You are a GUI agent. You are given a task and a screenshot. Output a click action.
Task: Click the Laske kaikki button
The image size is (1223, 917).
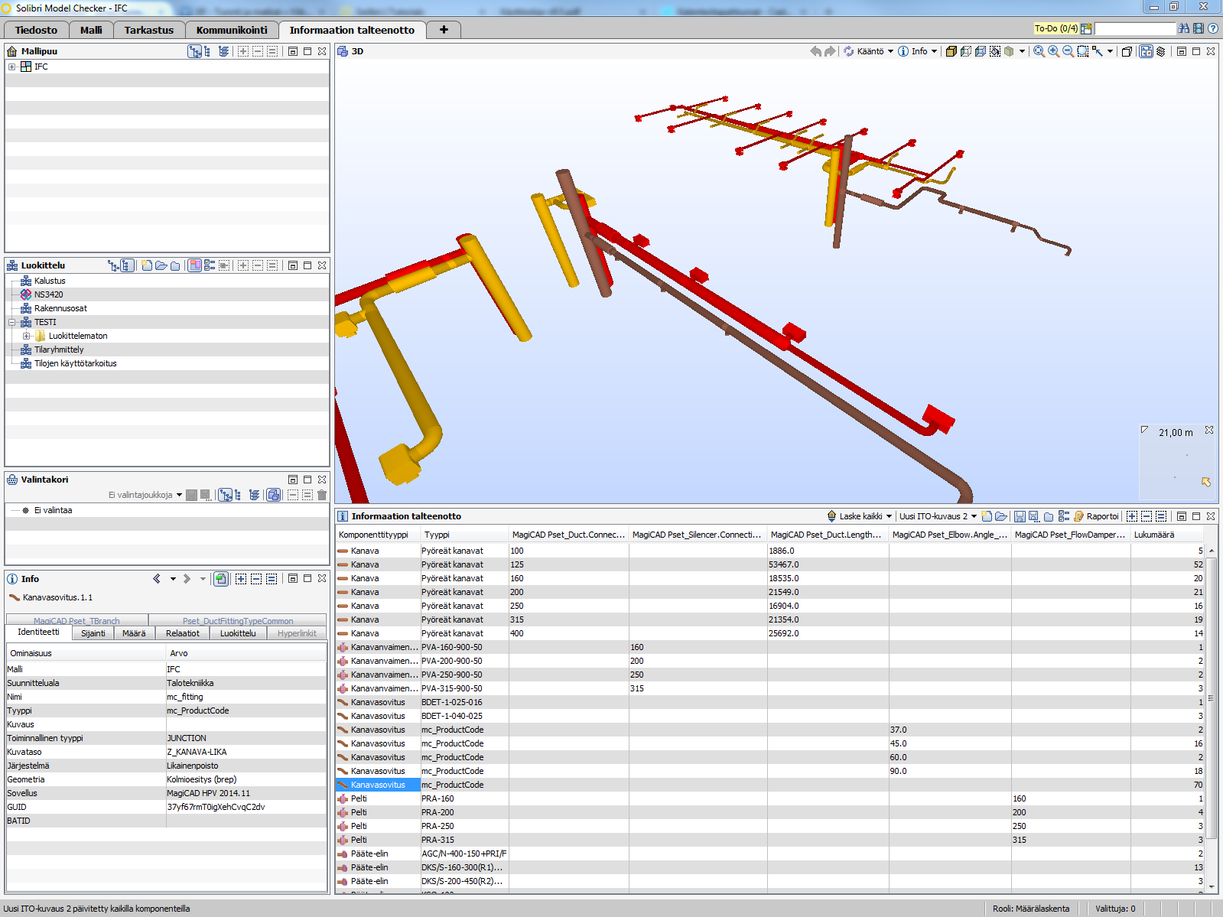854,516
